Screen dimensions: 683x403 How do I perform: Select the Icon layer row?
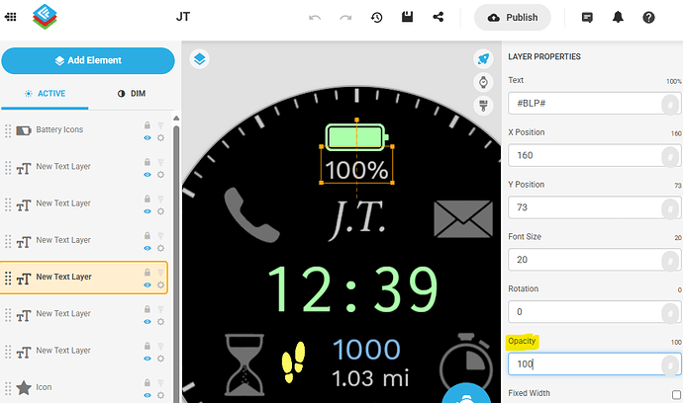84,387
